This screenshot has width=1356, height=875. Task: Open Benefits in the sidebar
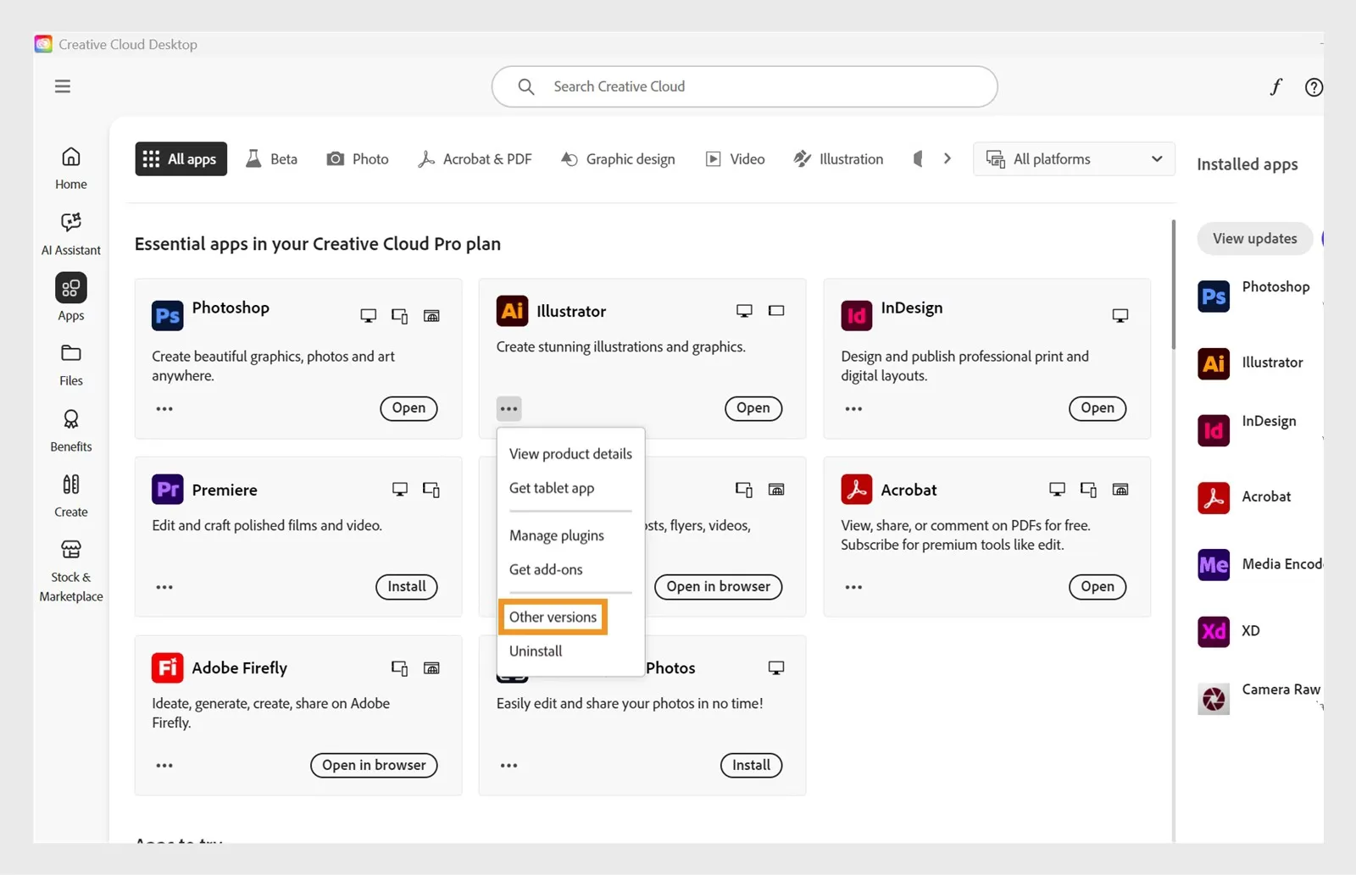(71, 430)
